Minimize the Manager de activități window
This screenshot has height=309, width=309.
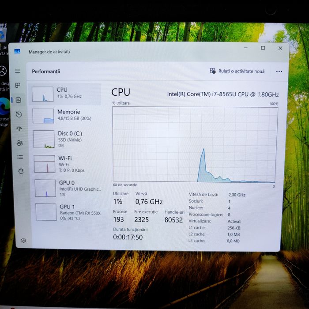click(x=245, y=48)
